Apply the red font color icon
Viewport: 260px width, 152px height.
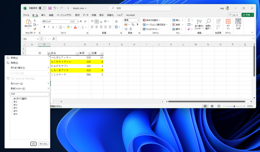coord(75,27)
